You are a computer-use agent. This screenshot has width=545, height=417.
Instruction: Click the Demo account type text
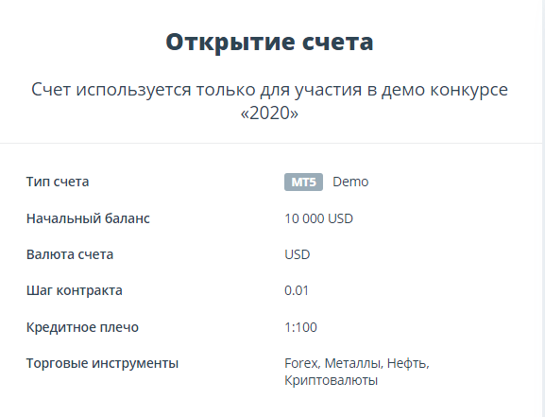[350, 182]
